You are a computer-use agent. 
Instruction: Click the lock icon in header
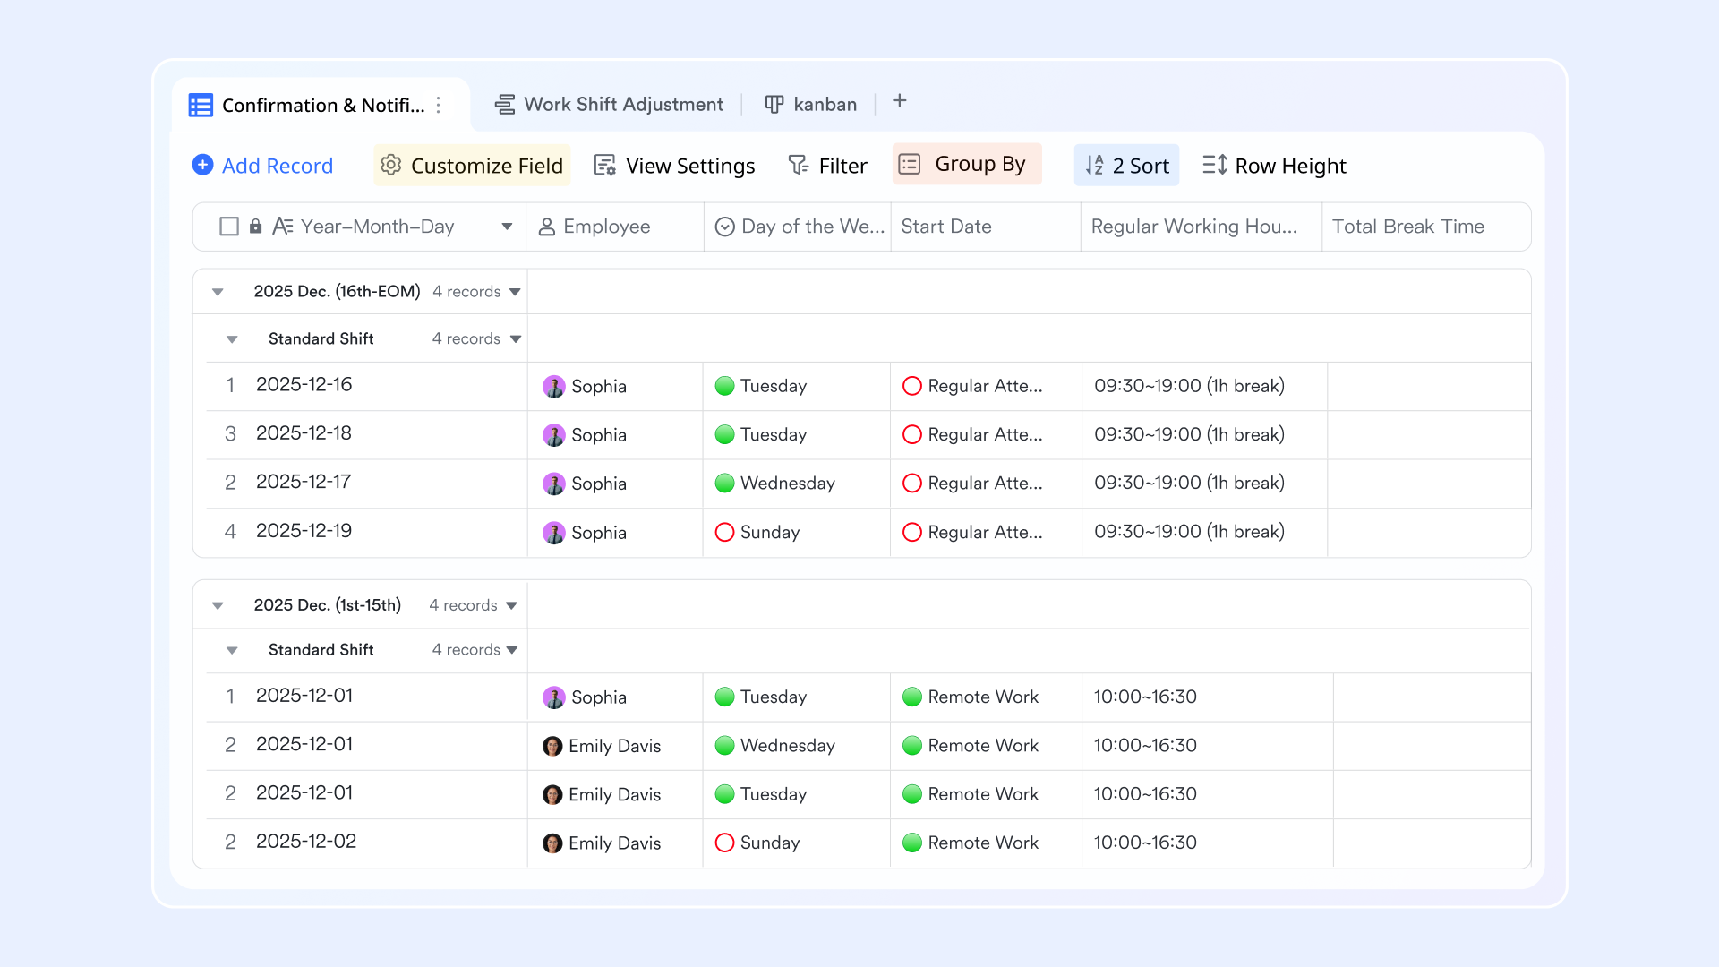[255, 227]
